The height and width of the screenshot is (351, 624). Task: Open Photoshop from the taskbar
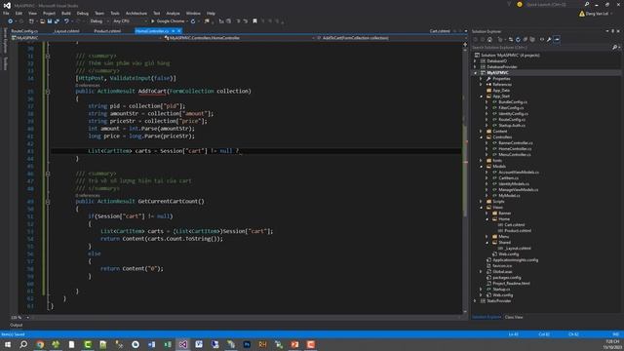click(247, 344)
